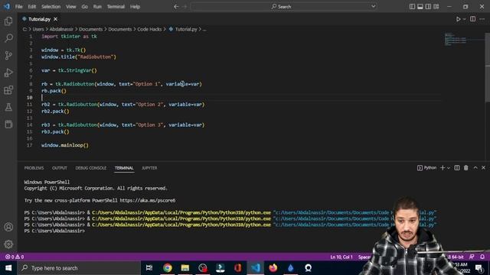The height and width of the screenshot is (275, 490).
Task: Open the aka.ms/pscore6 link in terminal
Action: click(148, 200)
